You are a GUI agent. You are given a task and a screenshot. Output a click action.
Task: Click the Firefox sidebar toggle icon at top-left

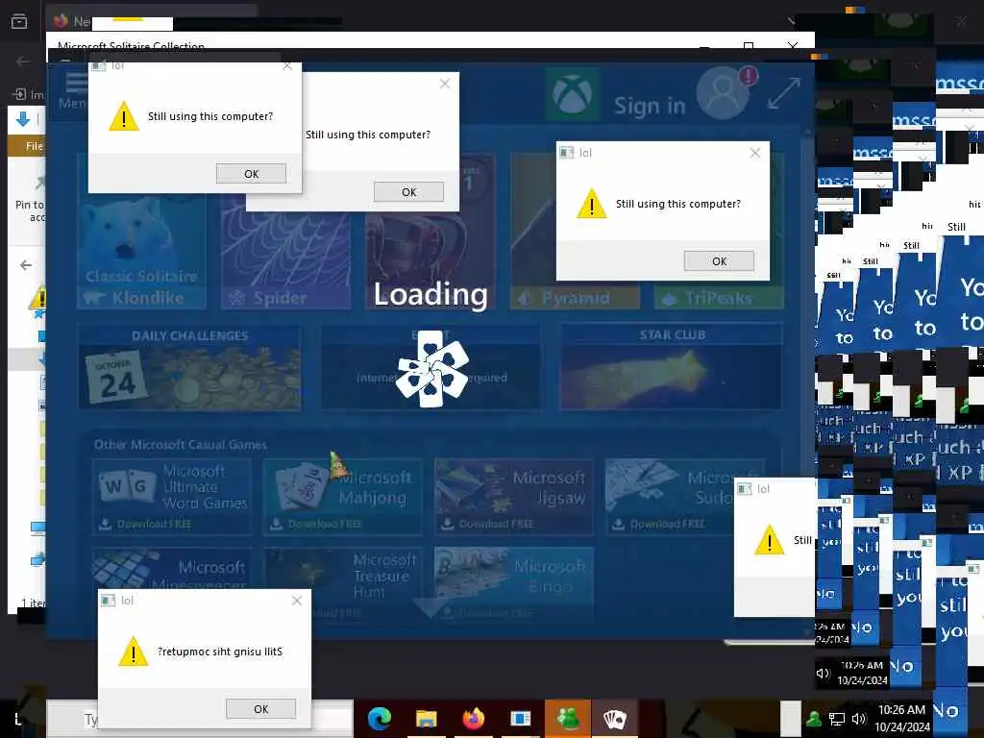[x=19, y=22]
